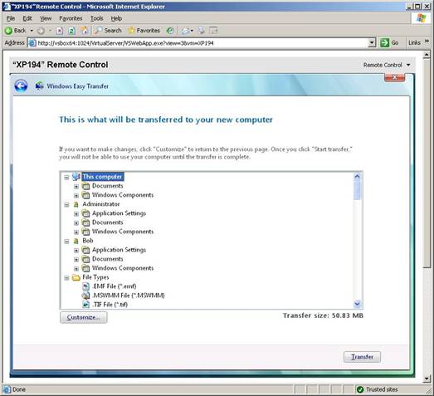This screenshot has height=396, width=434.
Task: Click the browser page scroll down arrow
Action: tap(427, 379)
